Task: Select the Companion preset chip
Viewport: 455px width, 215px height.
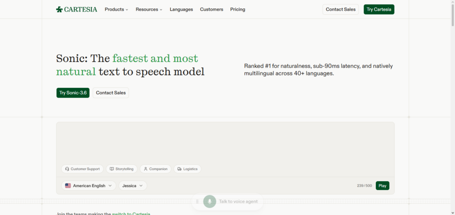Action: pos(156,169)
